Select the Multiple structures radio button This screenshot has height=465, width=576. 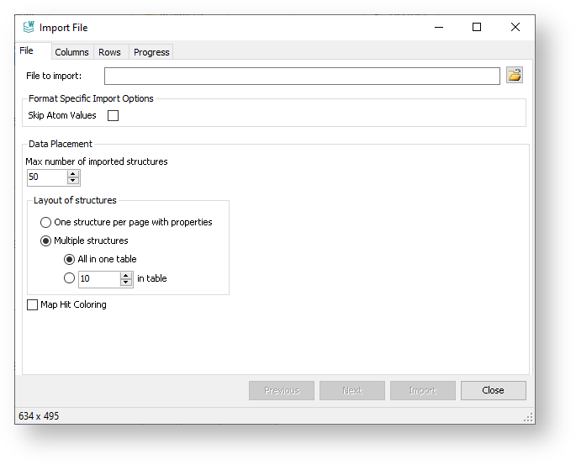pos(46,241)
